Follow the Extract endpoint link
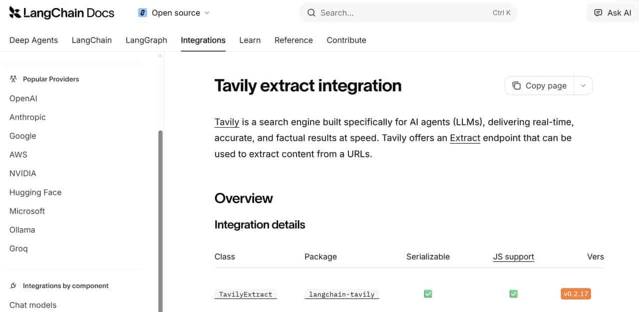This screenshot has width=639, height=312. 465,138
